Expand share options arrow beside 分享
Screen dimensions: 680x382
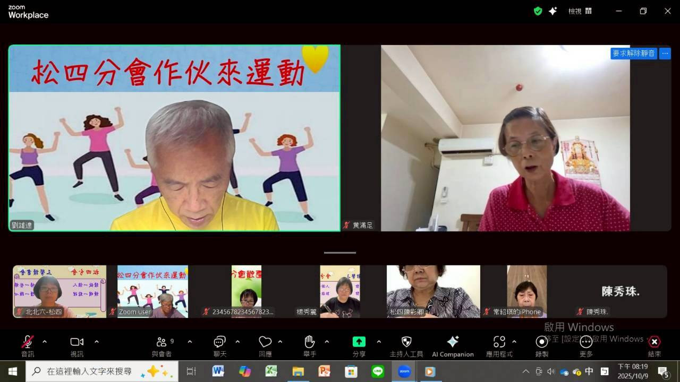pyautogui.click(x=379, y=342)
